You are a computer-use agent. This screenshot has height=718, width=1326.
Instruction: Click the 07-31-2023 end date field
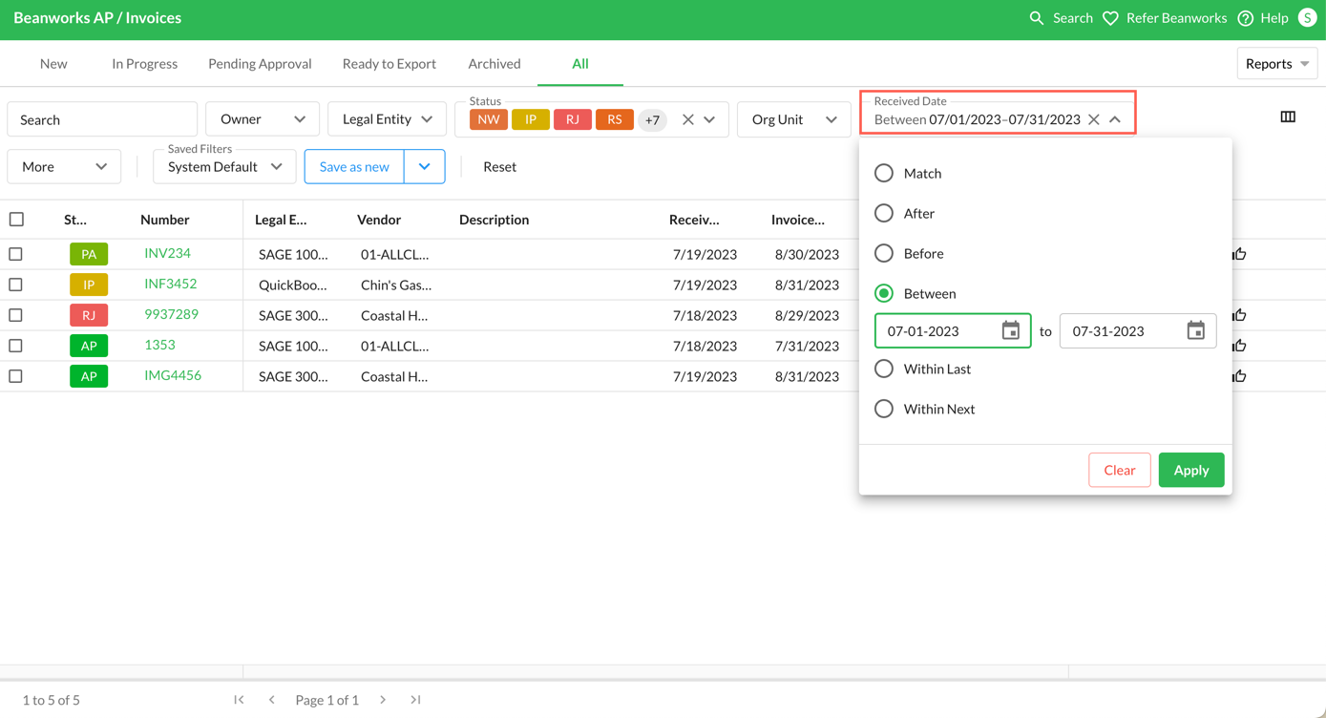[1138, 330]
